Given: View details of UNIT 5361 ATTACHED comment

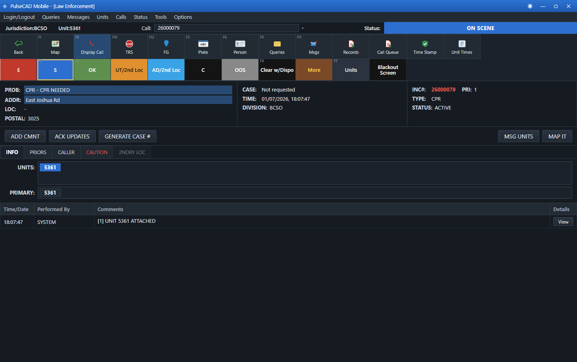Looking at the screenshot, I should (x=563, y=222).
